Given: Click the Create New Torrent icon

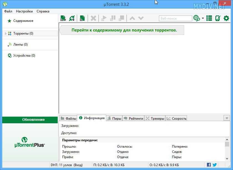Looking at the screenshot, I should tap(82, 18).
